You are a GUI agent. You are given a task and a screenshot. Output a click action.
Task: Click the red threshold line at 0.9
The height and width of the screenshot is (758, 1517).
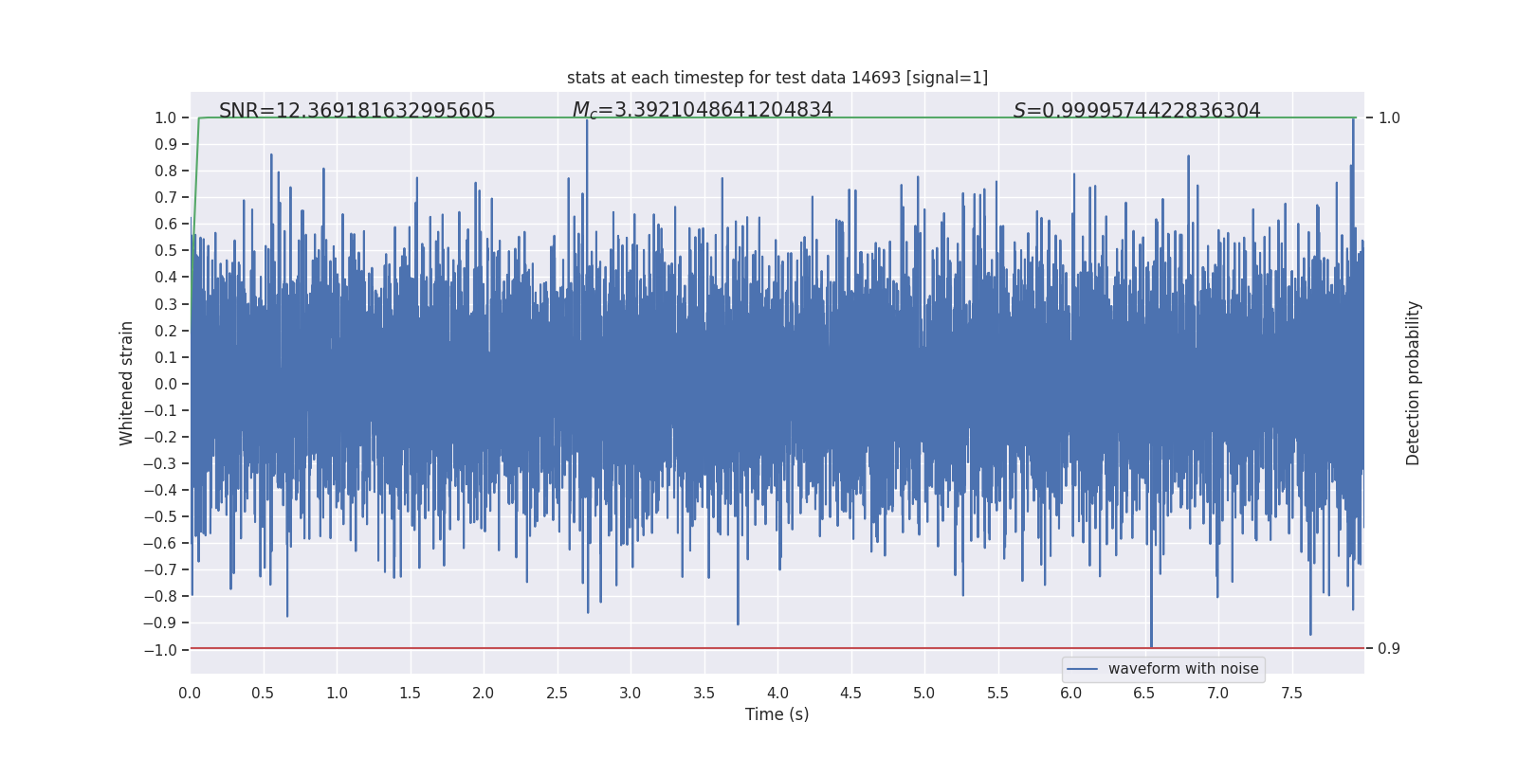coord(777,648)
